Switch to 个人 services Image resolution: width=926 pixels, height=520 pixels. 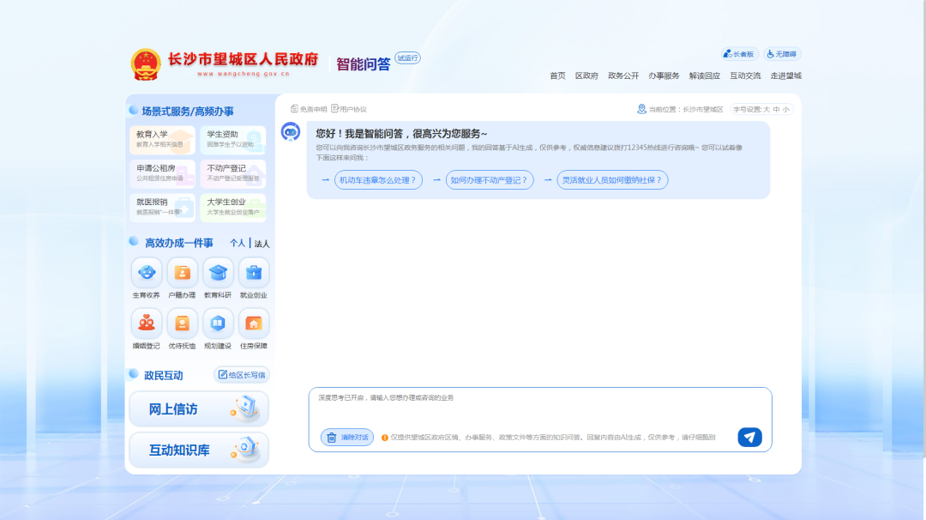(x=238, y=244)
